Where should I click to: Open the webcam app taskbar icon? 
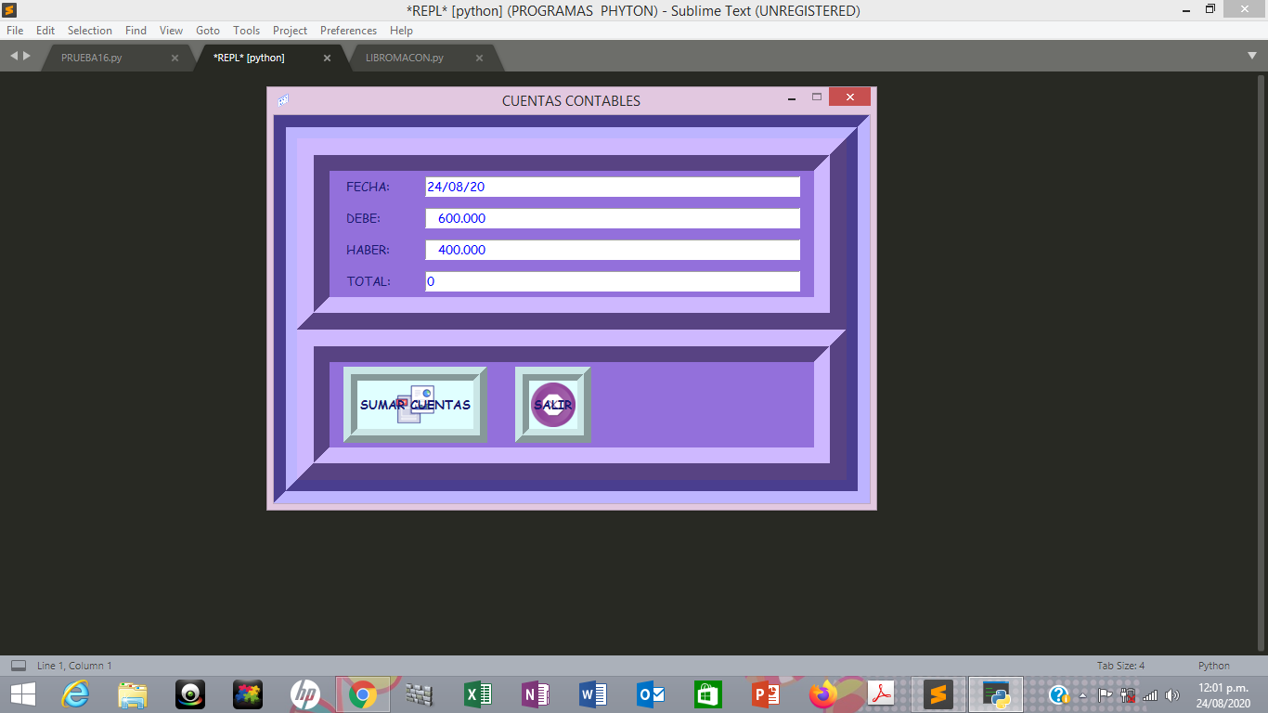tap(190, 694)
